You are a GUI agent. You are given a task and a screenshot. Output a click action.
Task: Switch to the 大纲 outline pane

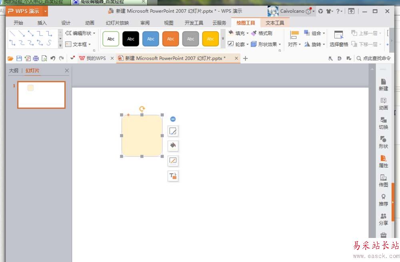coord(14,71)
